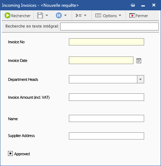Click the red X Fermer icon

point(132,15)
